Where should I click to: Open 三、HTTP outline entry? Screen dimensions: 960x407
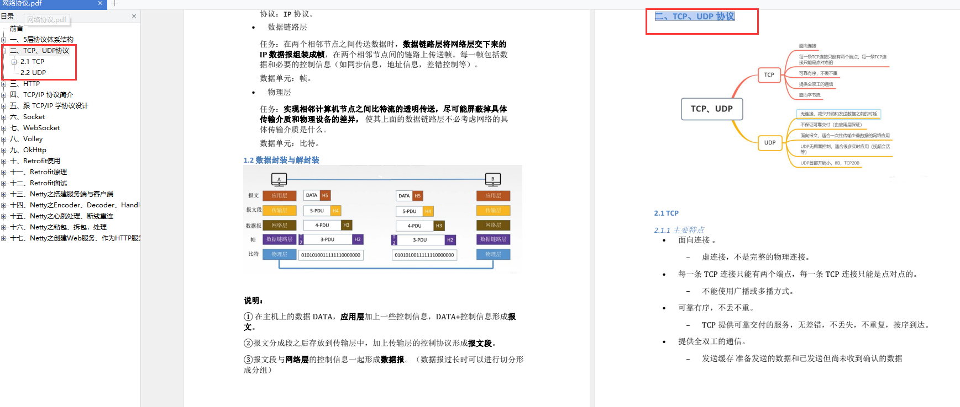click(x=25, y=84)
